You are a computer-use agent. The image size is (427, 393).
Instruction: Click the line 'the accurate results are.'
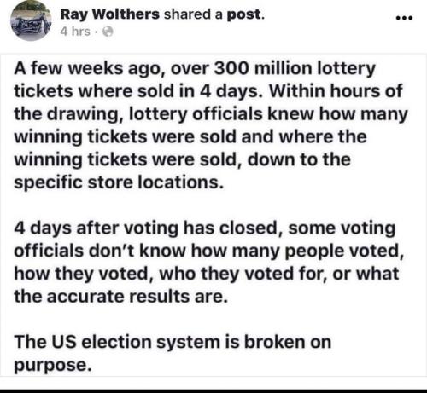[x=121, y=297]
